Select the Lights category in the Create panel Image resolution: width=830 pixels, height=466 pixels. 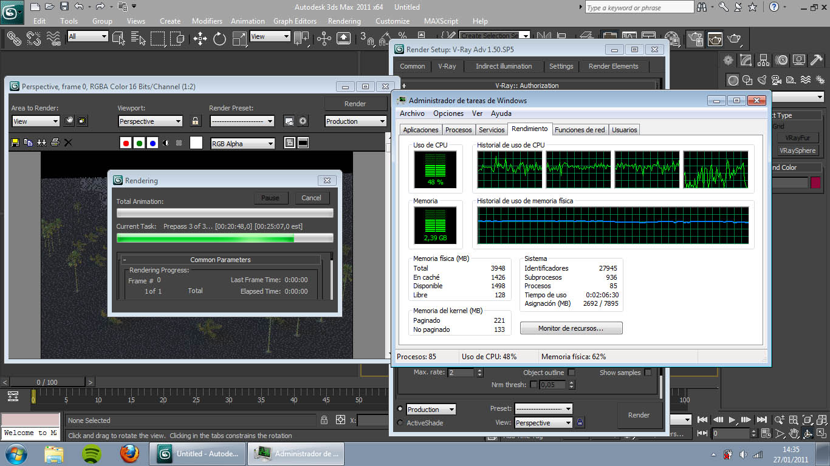[x=763, y=79]
